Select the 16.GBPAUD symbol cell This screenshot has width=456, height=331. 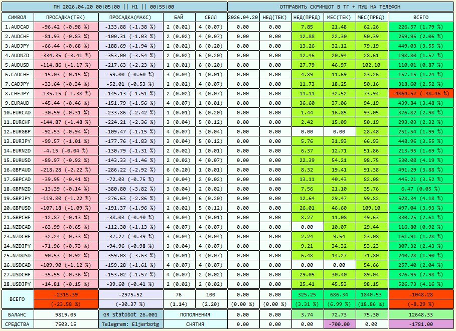pos(17,170)
